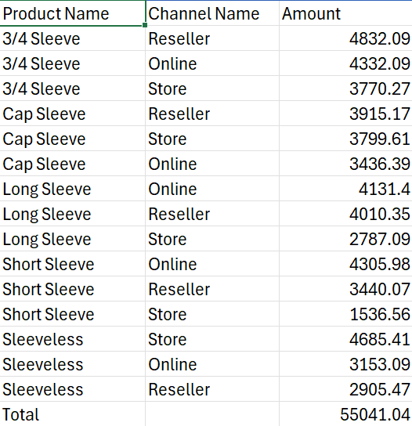
Task: Click the total amount 55041.04 cell
Action: (345, 414)
